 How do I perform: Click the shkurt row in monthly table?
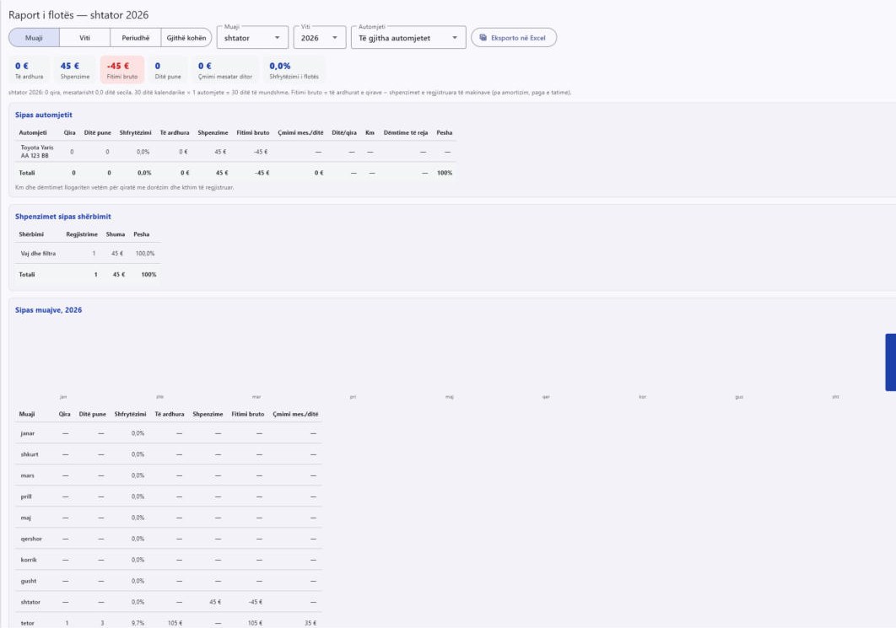pyautogui.click(x=169, y=454)
